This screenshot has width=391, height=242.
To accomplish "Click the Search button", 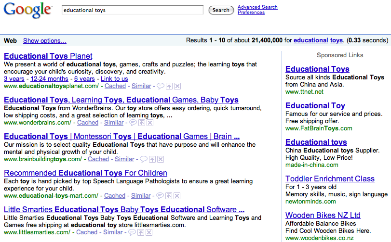I will (221, 10).
